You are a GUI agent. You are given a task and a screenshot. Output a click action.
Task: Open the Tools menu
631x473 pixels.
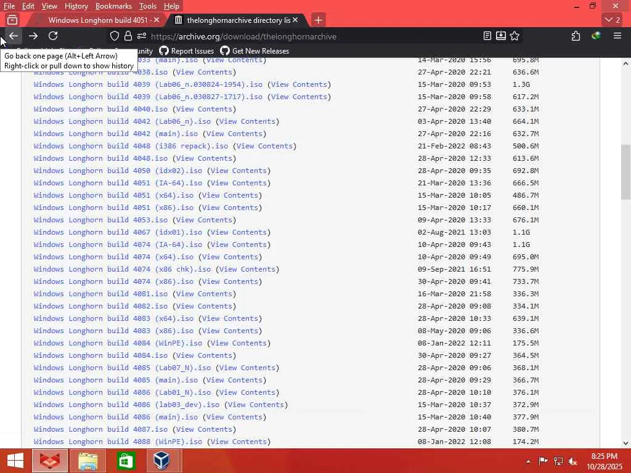(148, 6)
